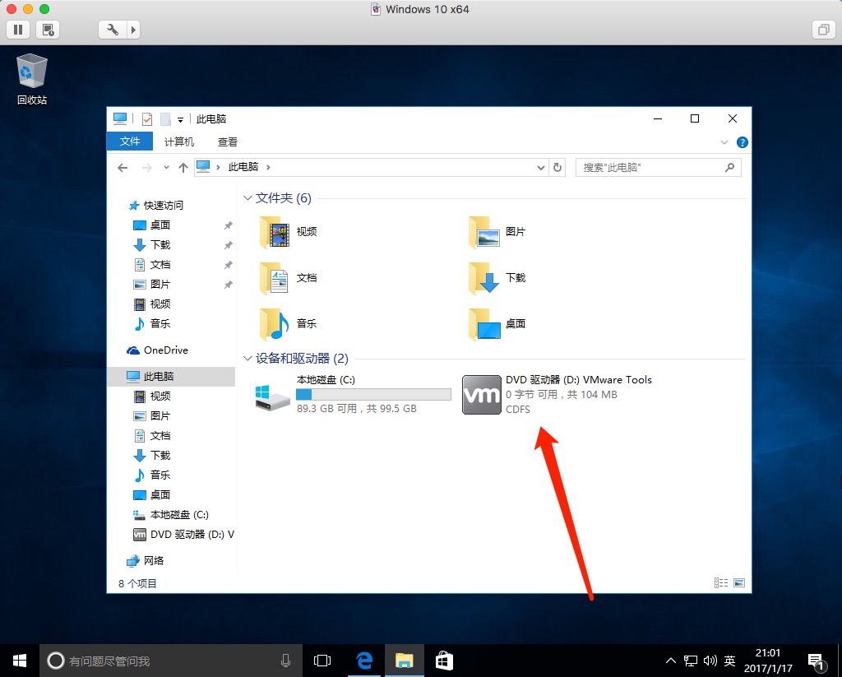This screenshot has width=842, height=677.
Task: Select 此电脑 in navigation pane
Action: point(171,376)
